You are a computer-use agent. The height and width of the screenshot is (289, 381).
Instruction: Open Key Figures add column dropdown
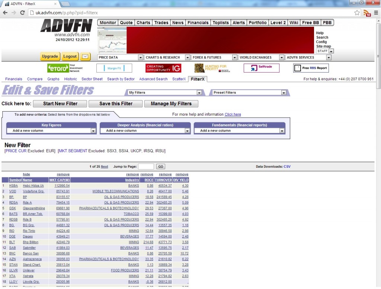[x=51, y=131]
